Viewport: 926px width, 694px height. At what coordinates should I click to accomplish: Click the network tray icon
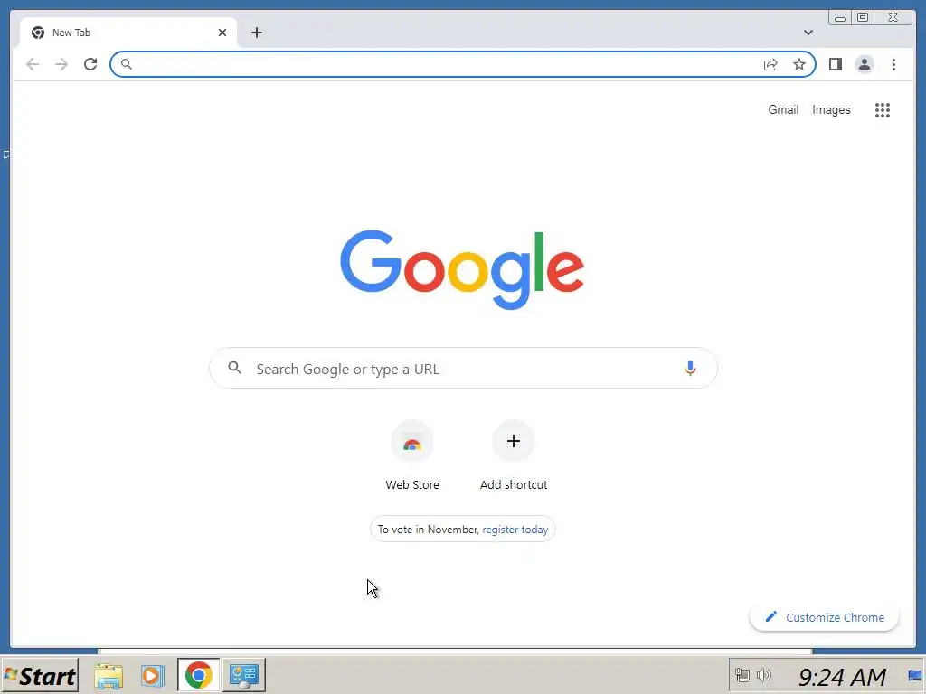click(x=742, y=674)
